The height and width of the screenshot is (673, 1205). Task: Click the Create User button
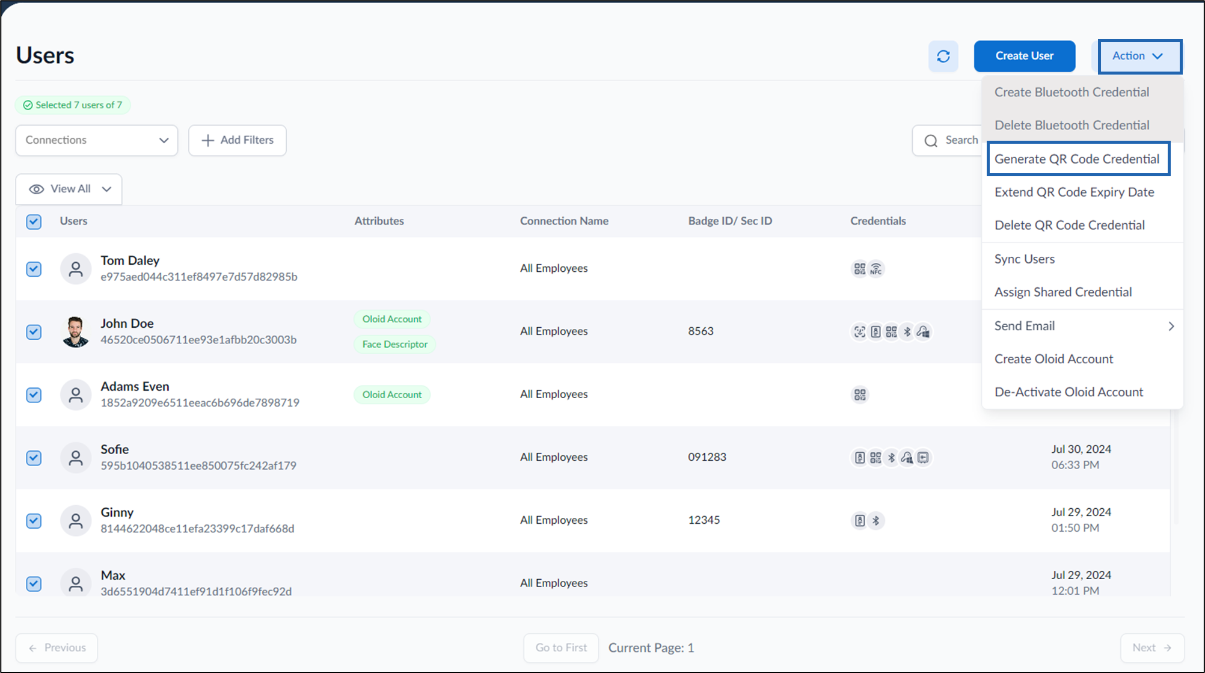coord(1024,56)
